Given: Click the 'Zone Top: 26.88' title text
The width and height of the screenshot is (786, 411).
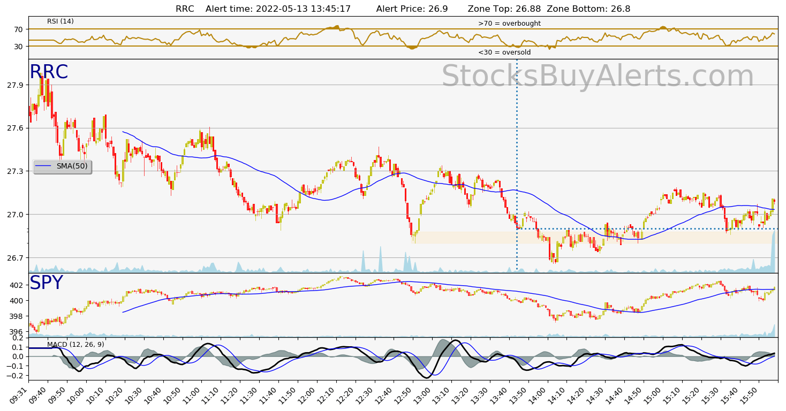Looking at the screenshot, I should pos(504,9).
